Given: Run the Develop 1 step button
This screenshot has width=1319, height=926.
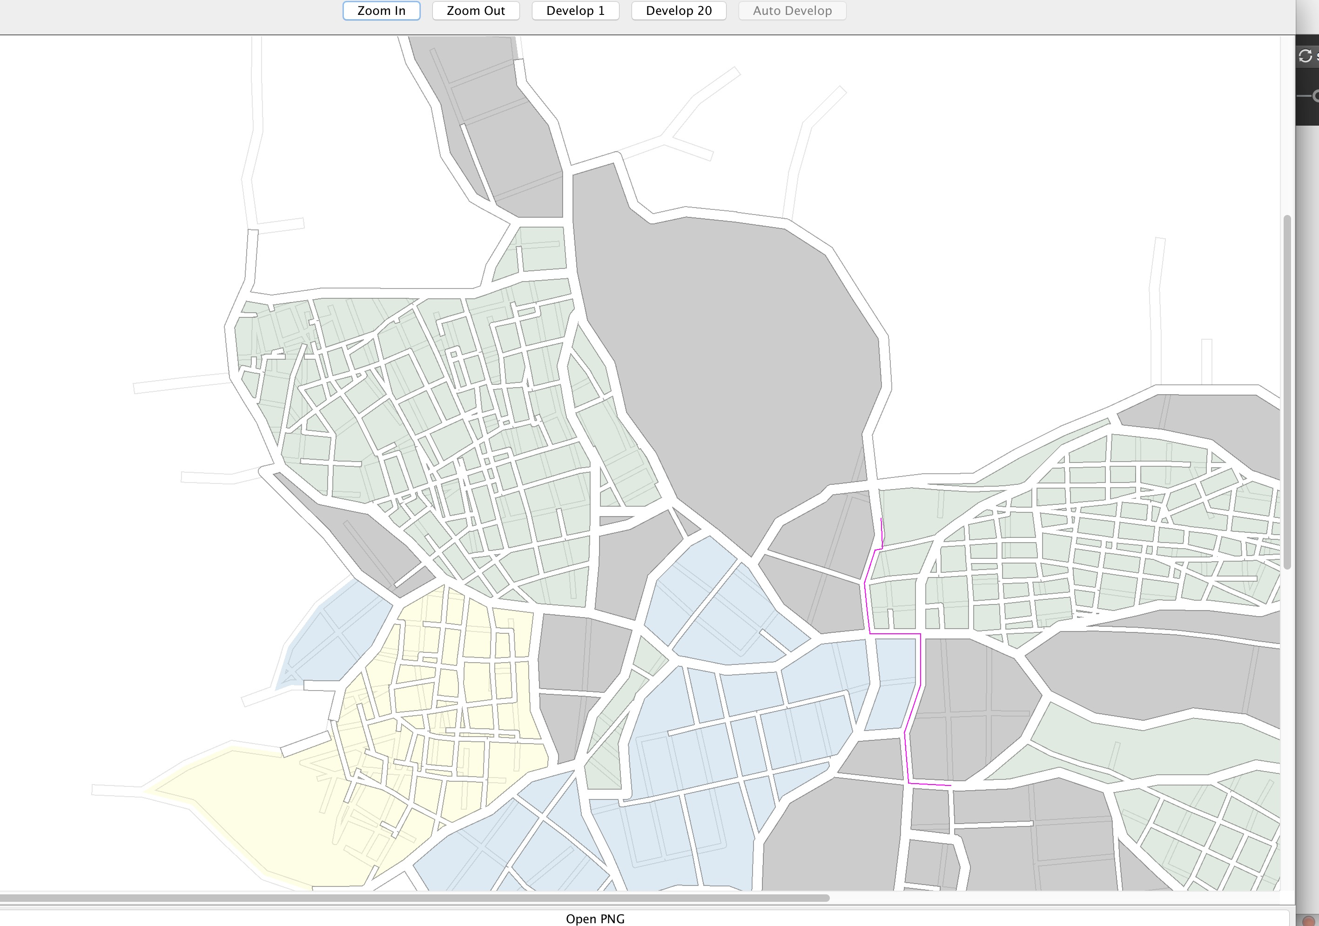Looking at the screenshot, I should pyautogui.click(x=575, y=11).
